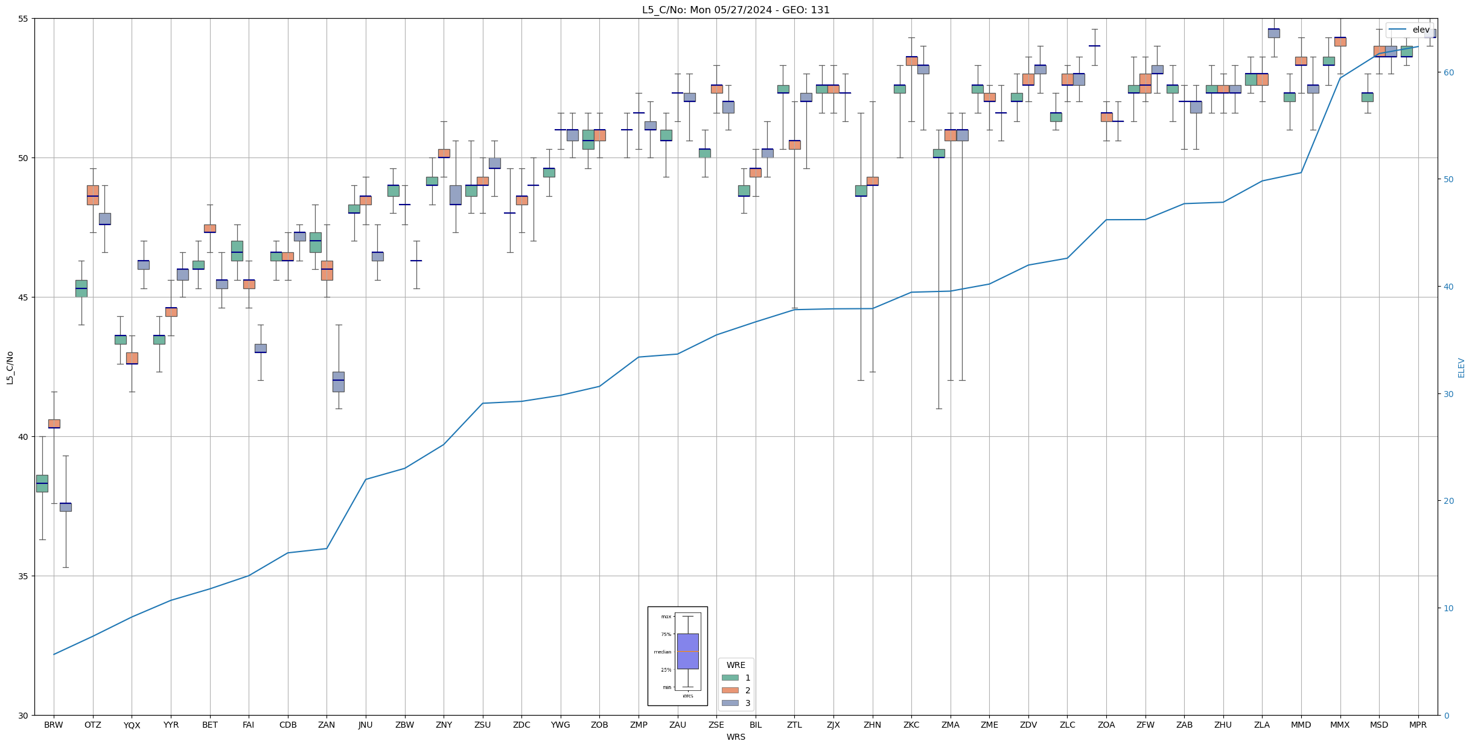The image size is (1472, 747).
Task: Click the boxplot key inset diagram
Action: tap(677, 656)
